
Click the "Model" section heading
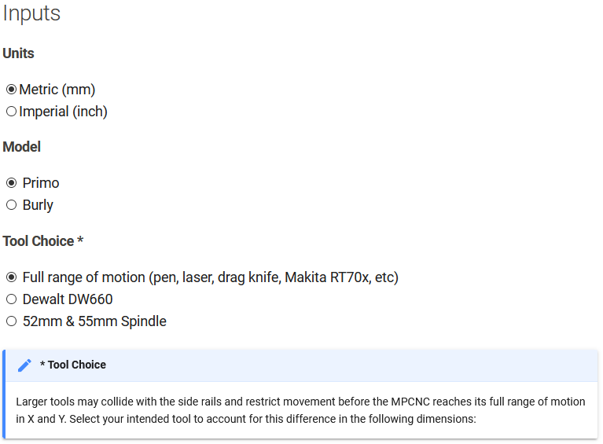coord(21,146)
